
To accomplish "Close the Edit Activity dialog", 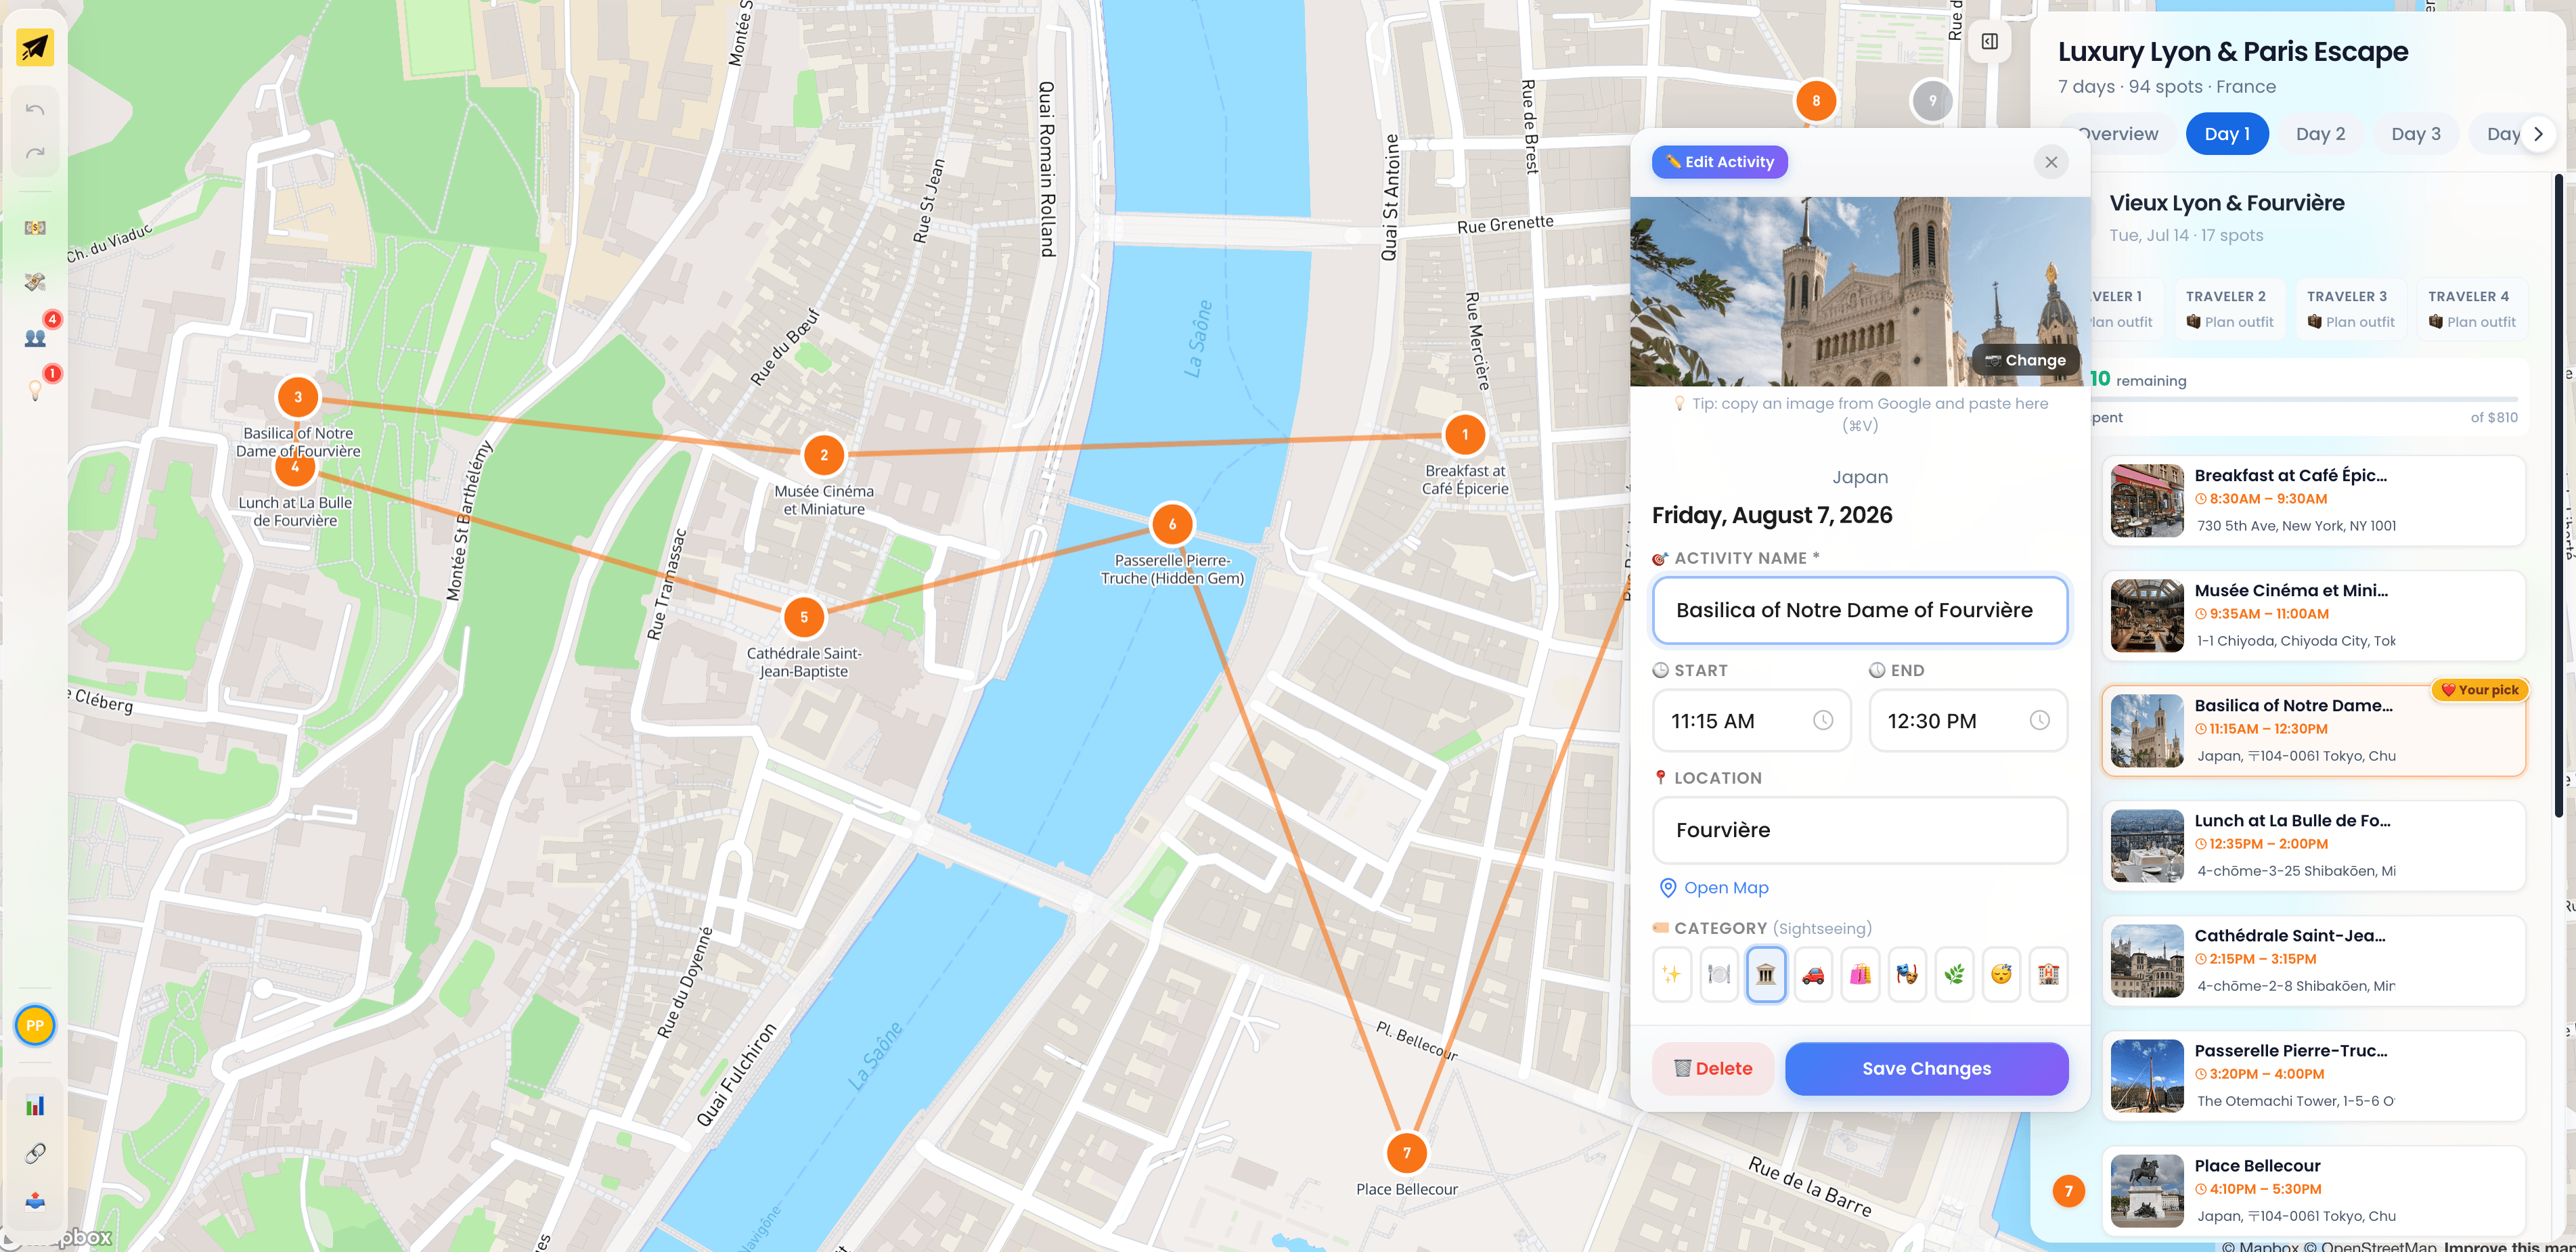I will point(2051,162).
